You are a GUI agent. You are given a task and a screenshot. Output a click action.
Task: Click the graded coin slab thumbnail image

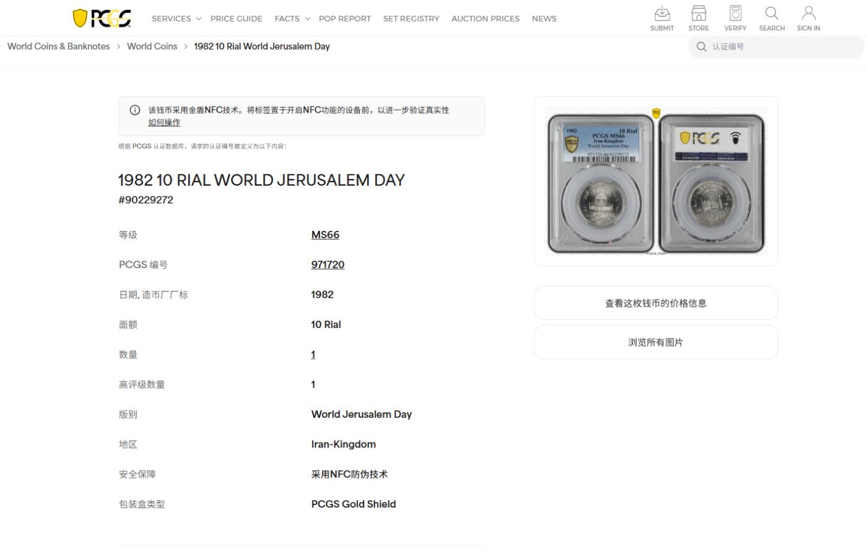(x=655, y=181)
